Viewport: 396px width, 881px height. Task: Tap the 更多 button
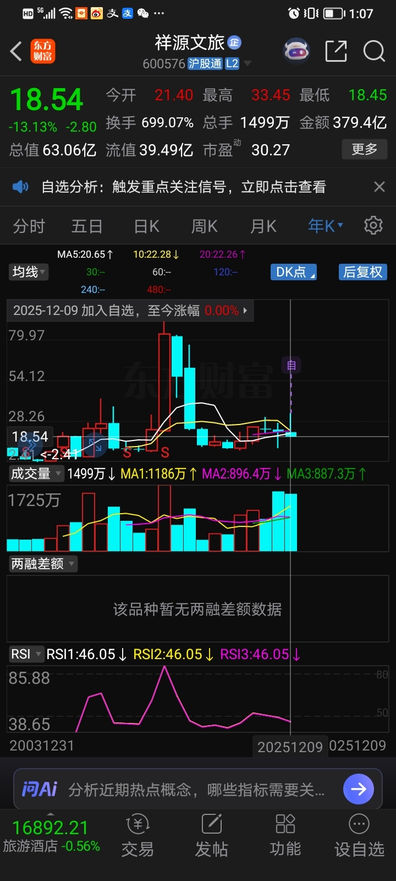[364, 149]
